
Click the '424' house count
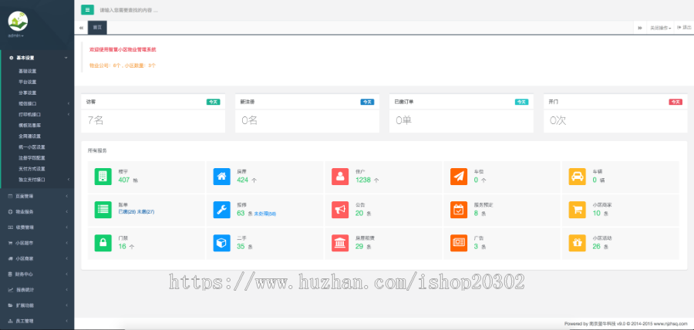(x=243, y=180)
